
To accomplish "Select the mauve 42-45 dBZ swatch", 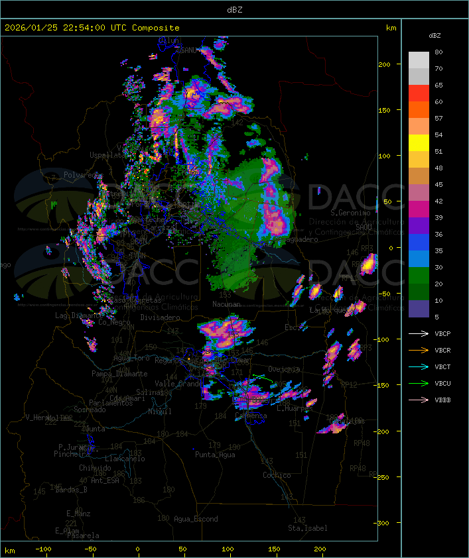I will coord(419,193).
